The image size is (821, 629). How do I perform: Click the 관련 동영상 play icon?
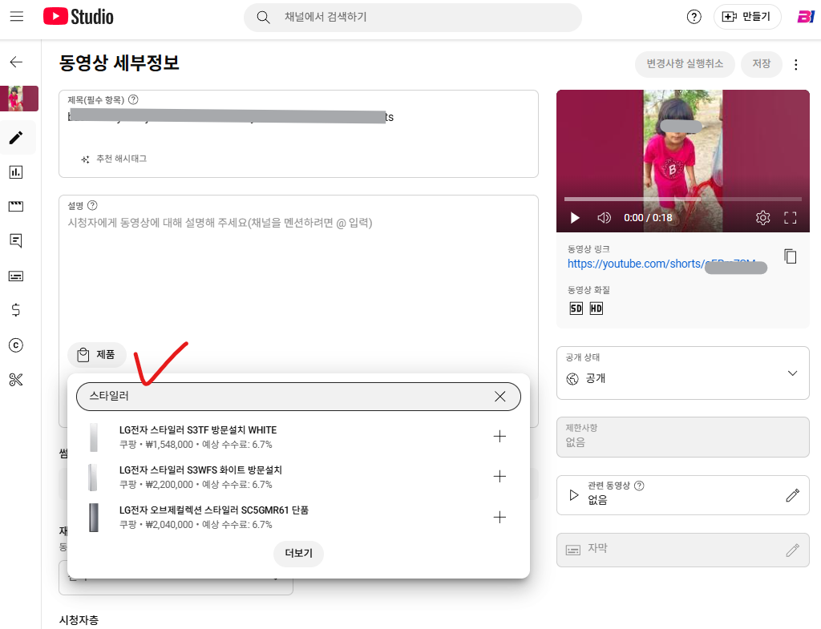coord(574,495)
